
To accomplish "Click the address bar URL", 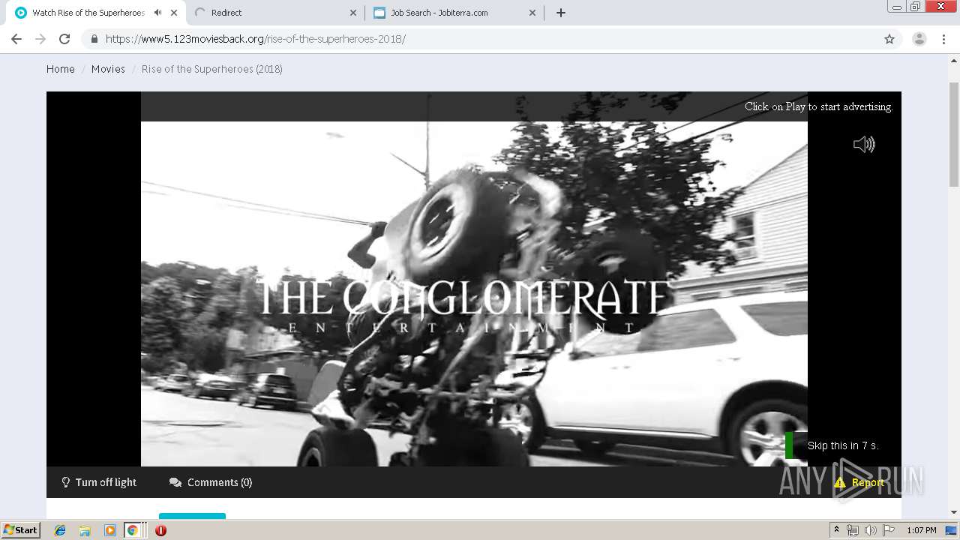I will (x=255, y=39).
